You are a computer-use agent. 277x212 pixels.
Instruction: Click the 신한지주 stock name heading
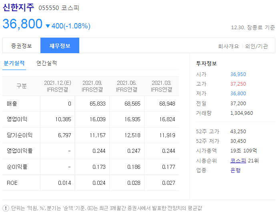tap(18, 8)
